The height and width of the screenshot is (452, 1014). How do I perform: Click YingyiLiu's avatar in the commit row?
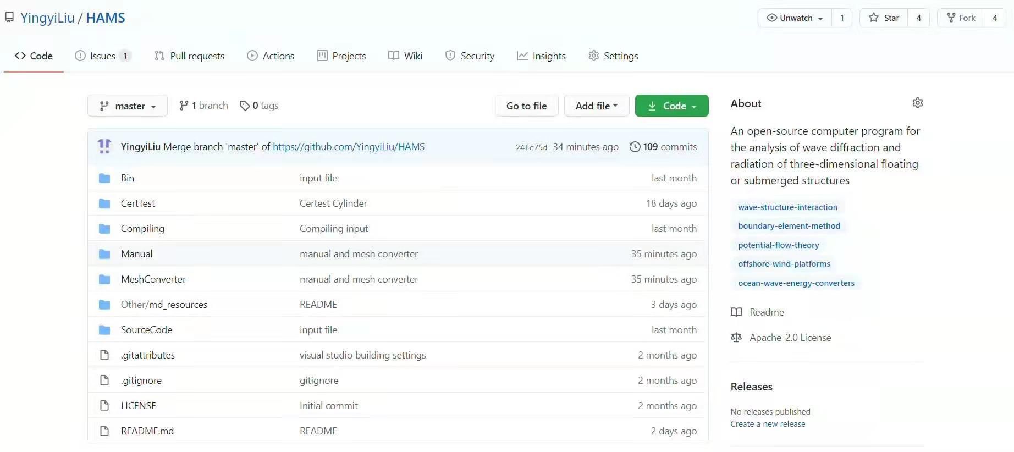(104, 146)
